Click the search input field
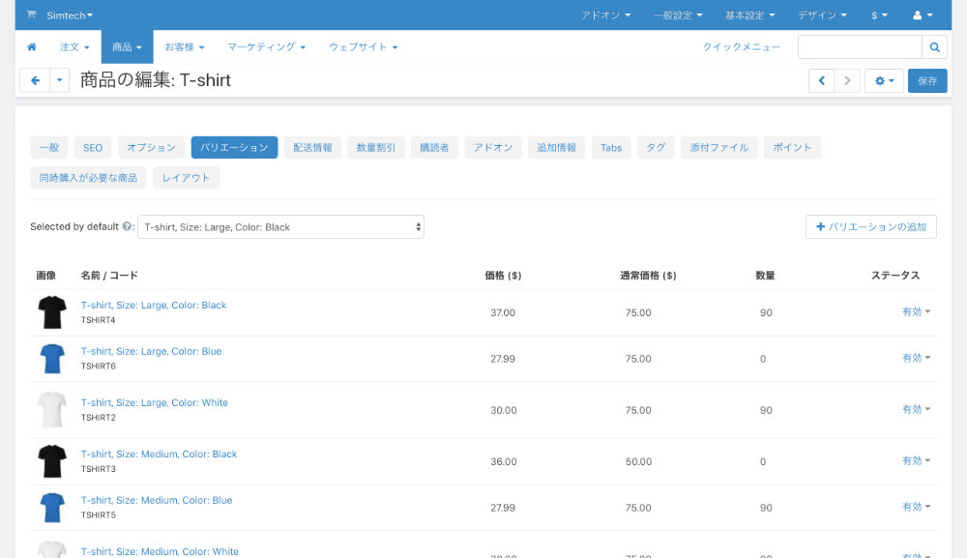 click(860, 46)
